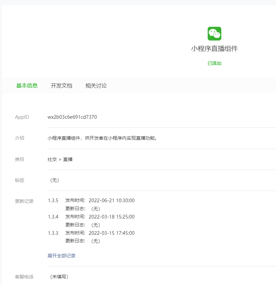Click the 介绍 field label
276x285 pixels.
[19, 138]
